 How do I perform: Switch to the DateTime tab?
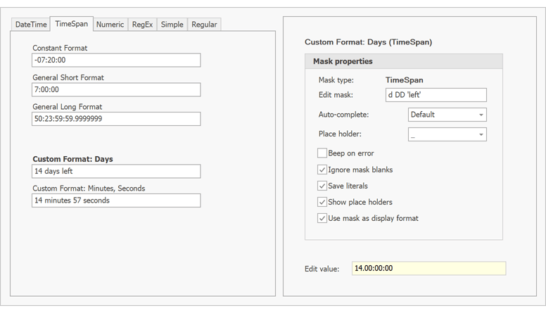(x=31, y=25)
